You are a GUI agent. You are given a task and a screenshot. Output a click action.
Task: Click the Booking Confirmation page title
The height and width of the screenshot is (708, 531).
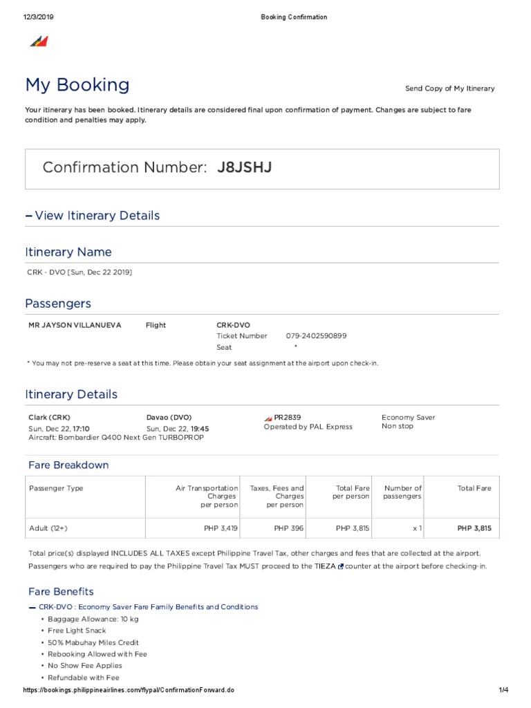coord(294,17)
